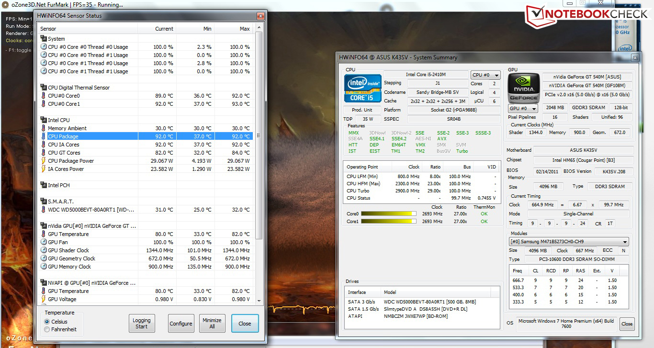Click the Min column header in sensor list
Viewport: 654px width, 348px height.
tap(195, 29)
